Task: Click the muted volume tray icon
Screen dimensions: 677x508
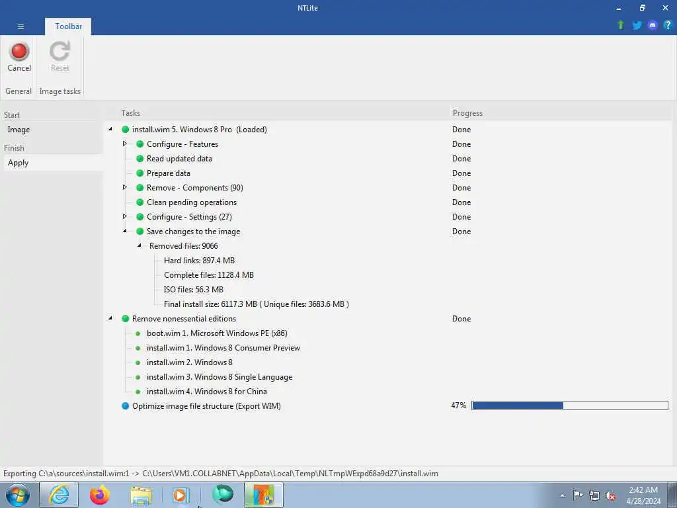Action: point(610,495)
